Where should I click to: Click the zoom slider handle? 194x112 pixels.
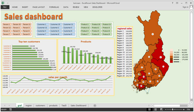click(173, 110)
